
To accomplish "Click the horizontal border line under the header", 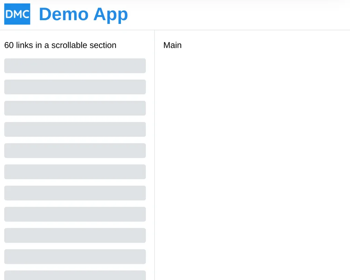I will (239, 30).
